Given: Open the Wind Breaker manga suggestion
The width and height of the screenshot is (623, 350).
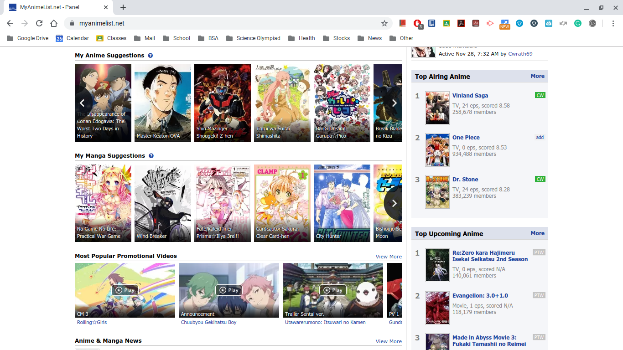Looking at the screenshot, I should pyautogui.click(x=163, y=203).
